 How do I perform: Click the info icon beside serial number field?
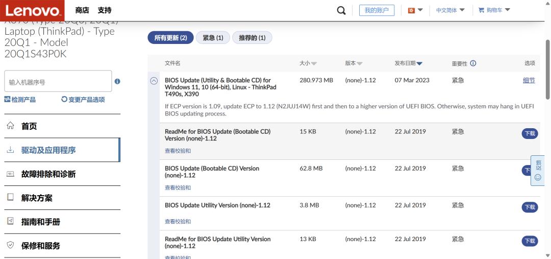pos(117,81)
